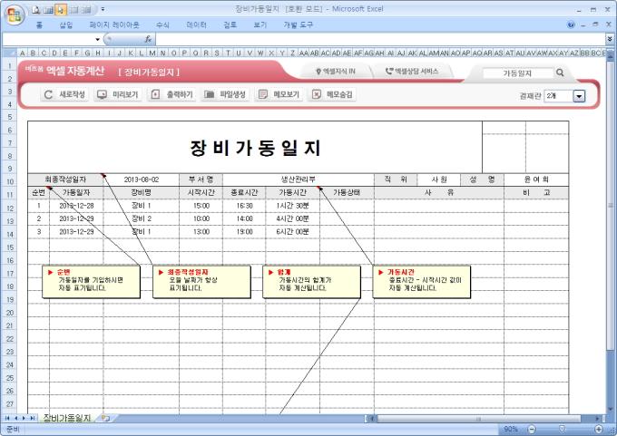This screenshot has width=617, height=436.
Task: Select the 14:00 end time cell
Action: pos(244,218)
